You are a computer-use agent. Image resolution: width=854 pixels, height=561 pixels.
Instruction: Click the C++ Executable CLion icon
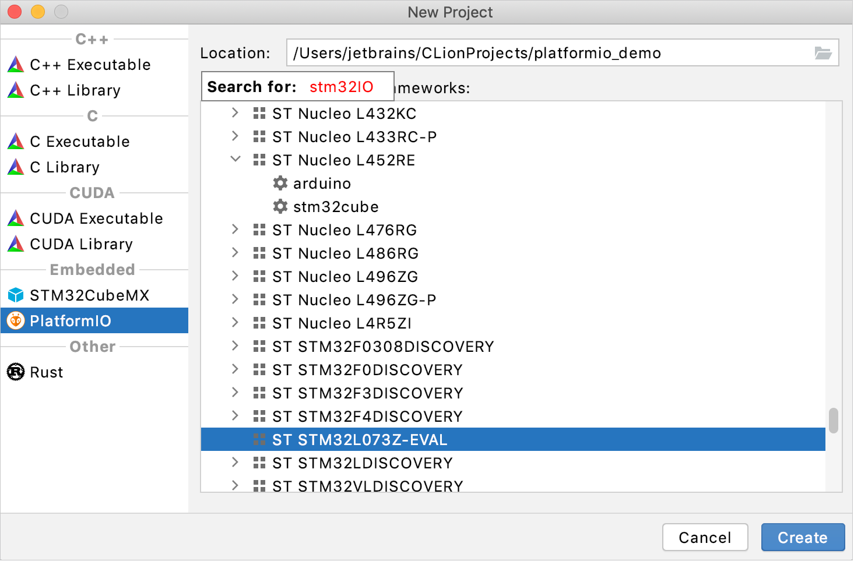16,64
